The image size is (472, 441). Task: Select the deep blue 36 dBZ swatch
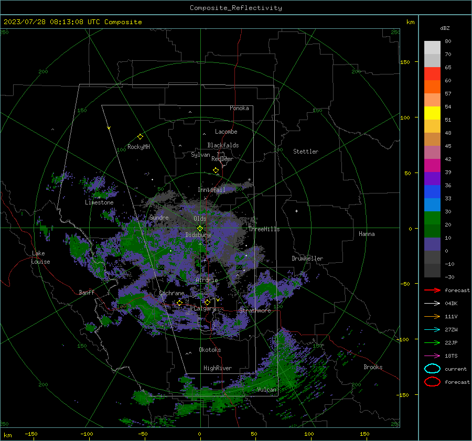pos(432,191)
